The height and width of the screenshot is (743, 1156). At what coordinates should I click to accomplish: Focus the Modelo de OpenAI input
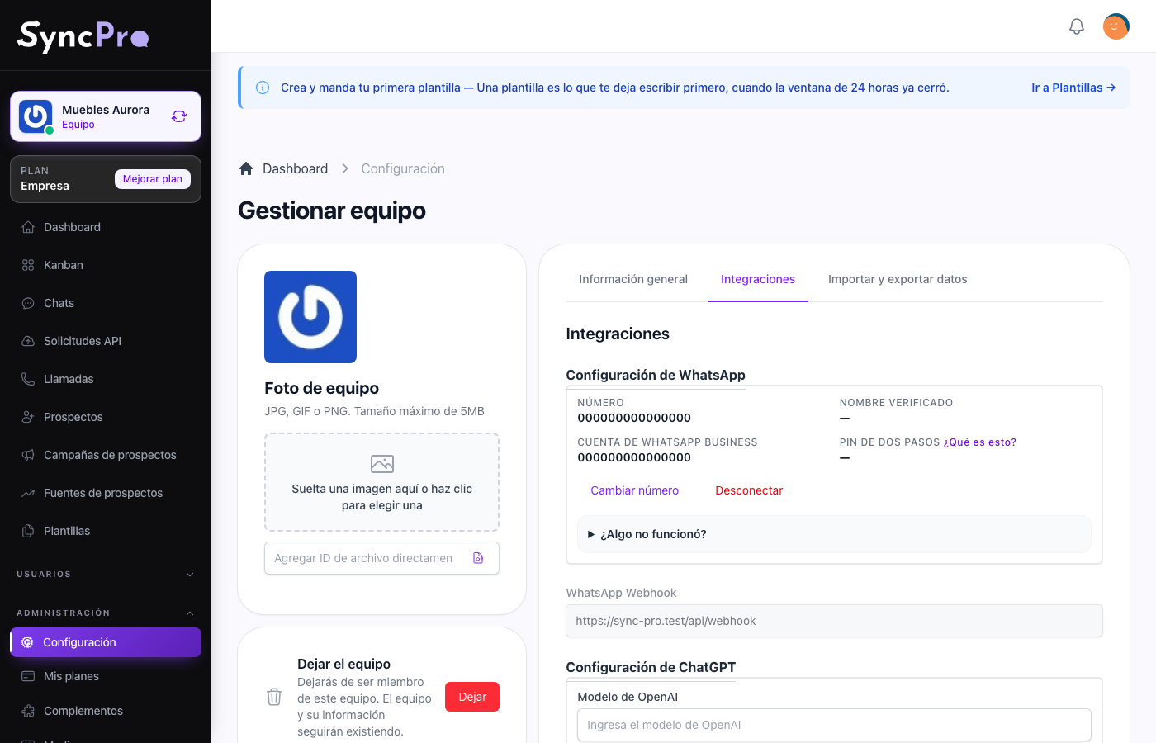(x=834, y=725)
